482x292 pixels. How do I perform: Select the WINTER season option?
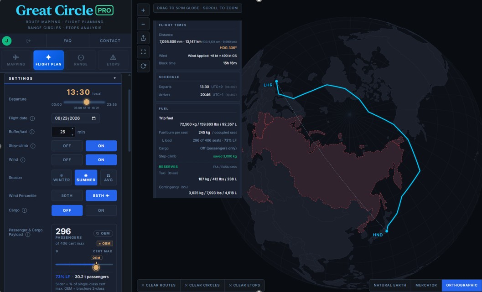click(62, 178)
